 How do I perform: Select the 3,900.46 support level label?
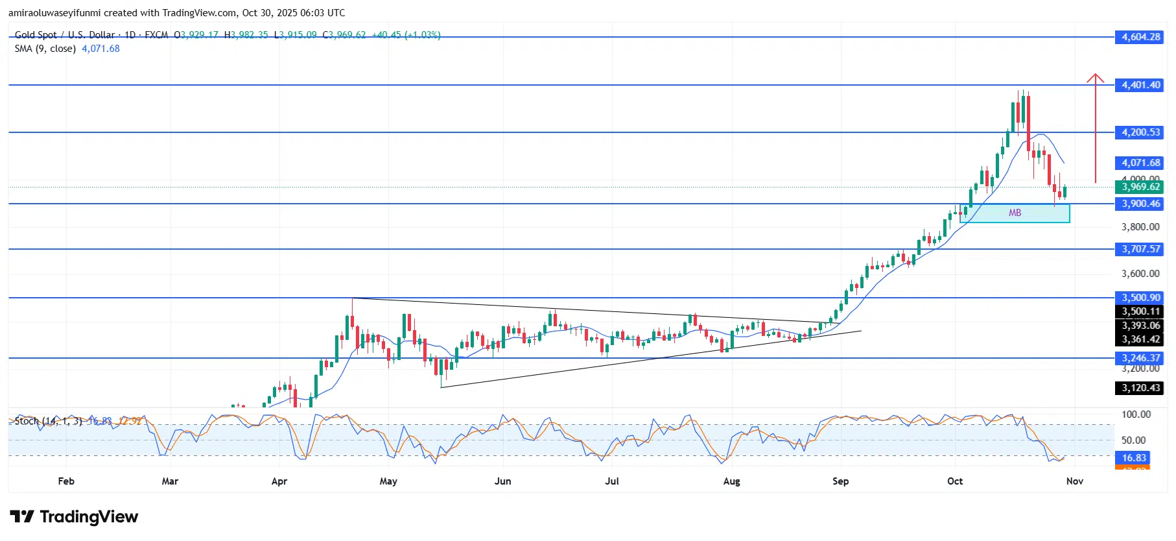point(1140,204)
